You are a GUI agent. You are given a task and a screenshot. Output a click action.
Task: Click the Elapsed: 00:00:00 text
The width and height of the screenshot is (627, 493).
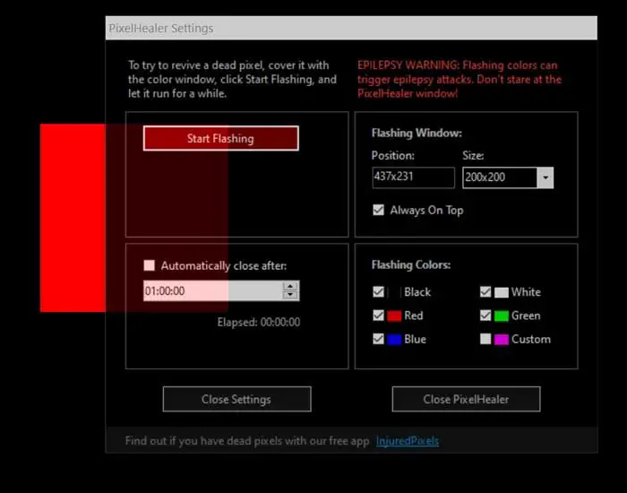259,322
